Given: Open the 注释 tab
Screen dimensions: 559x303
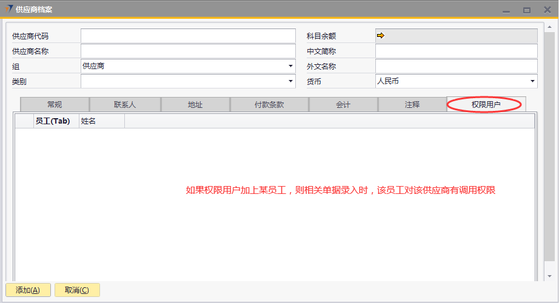Looking at the screenshot, I should click(412, 105).
